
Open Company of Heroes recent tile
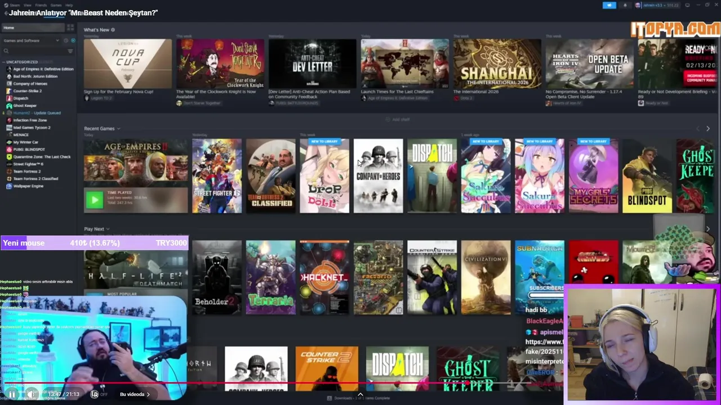[378, 176]
